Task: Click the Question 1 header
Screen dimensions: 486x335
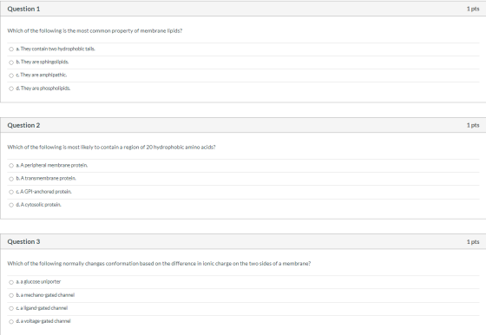Action: [x=23, y=9]
